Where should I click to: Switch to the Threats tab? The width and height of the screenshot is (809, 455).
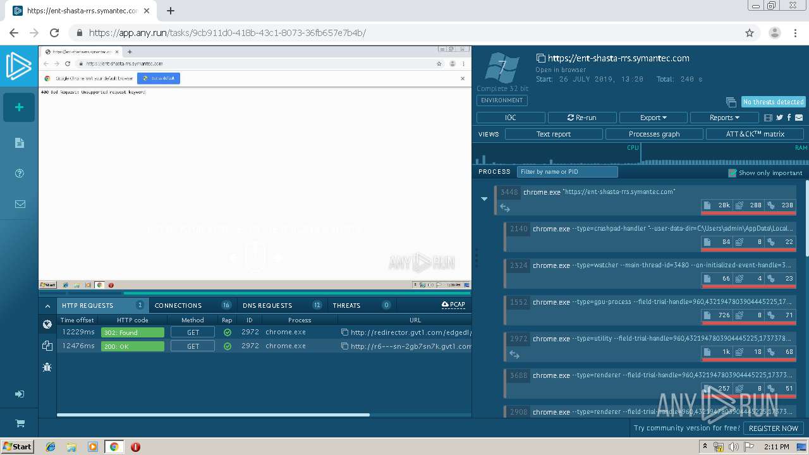[362, 305]
